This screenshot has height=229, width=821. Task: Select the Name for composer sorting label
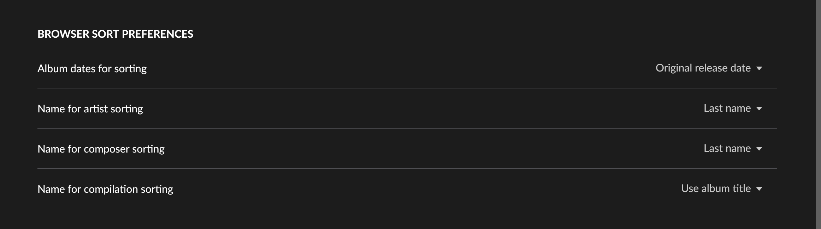[101, 149]
